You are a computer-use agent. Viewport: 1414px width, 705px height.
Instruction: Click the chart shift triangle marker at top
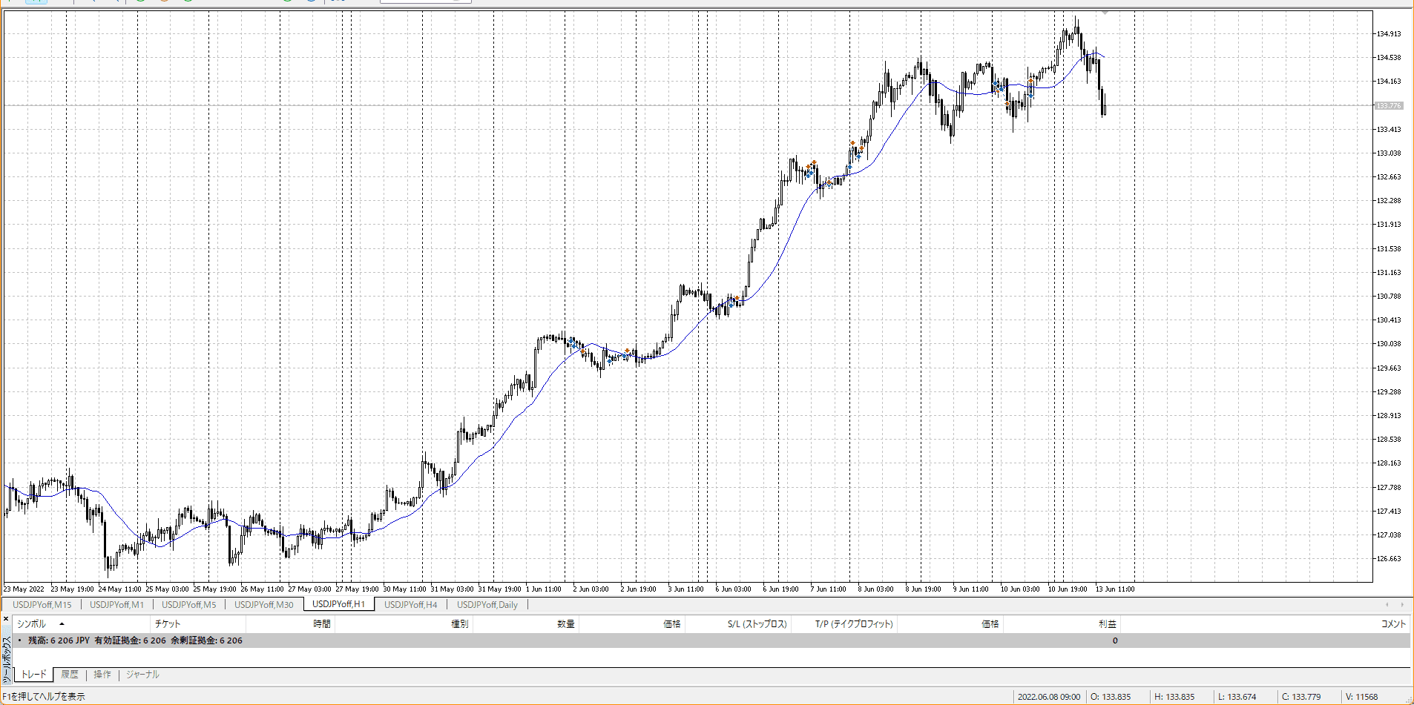click(1105, 13)
